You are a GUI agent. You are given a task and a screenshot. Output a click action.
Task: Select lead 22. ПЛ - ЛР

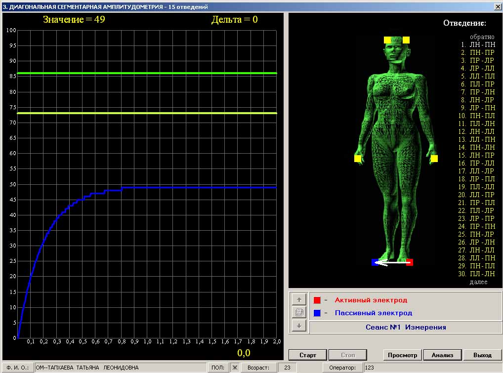pos(477,210)
